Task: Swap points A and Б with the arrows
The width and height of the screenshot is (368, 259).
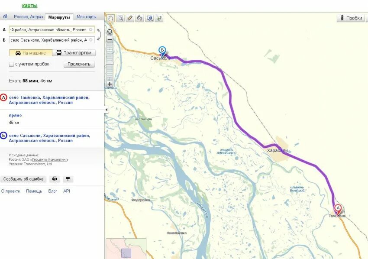Action: point(99,35)
